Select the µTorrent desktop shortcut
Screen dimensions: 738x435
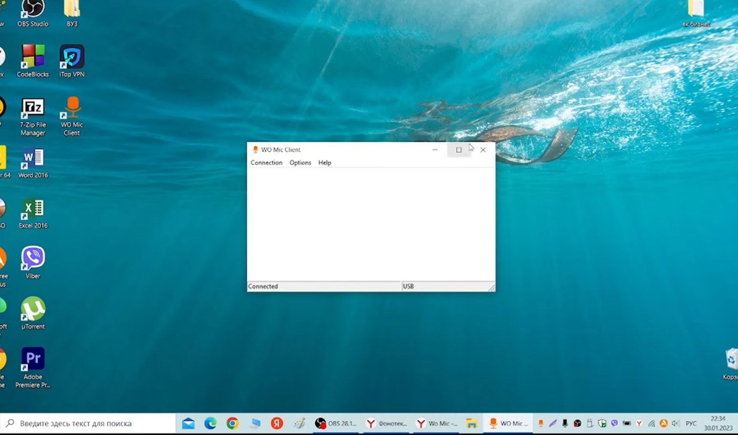click(x=33, y=313)
